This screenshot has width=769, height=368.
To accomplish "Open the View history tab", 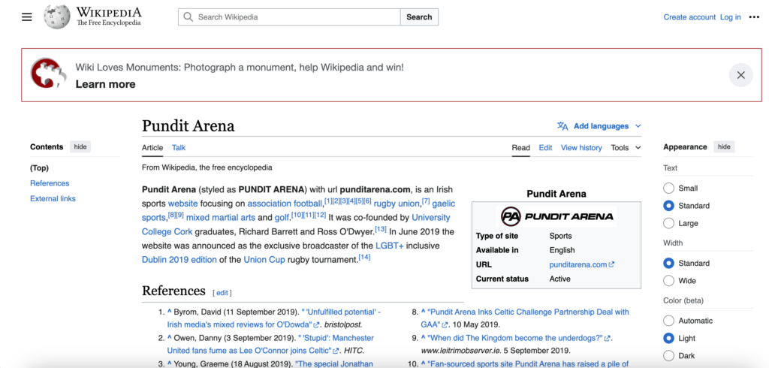I will click(581, 148).
